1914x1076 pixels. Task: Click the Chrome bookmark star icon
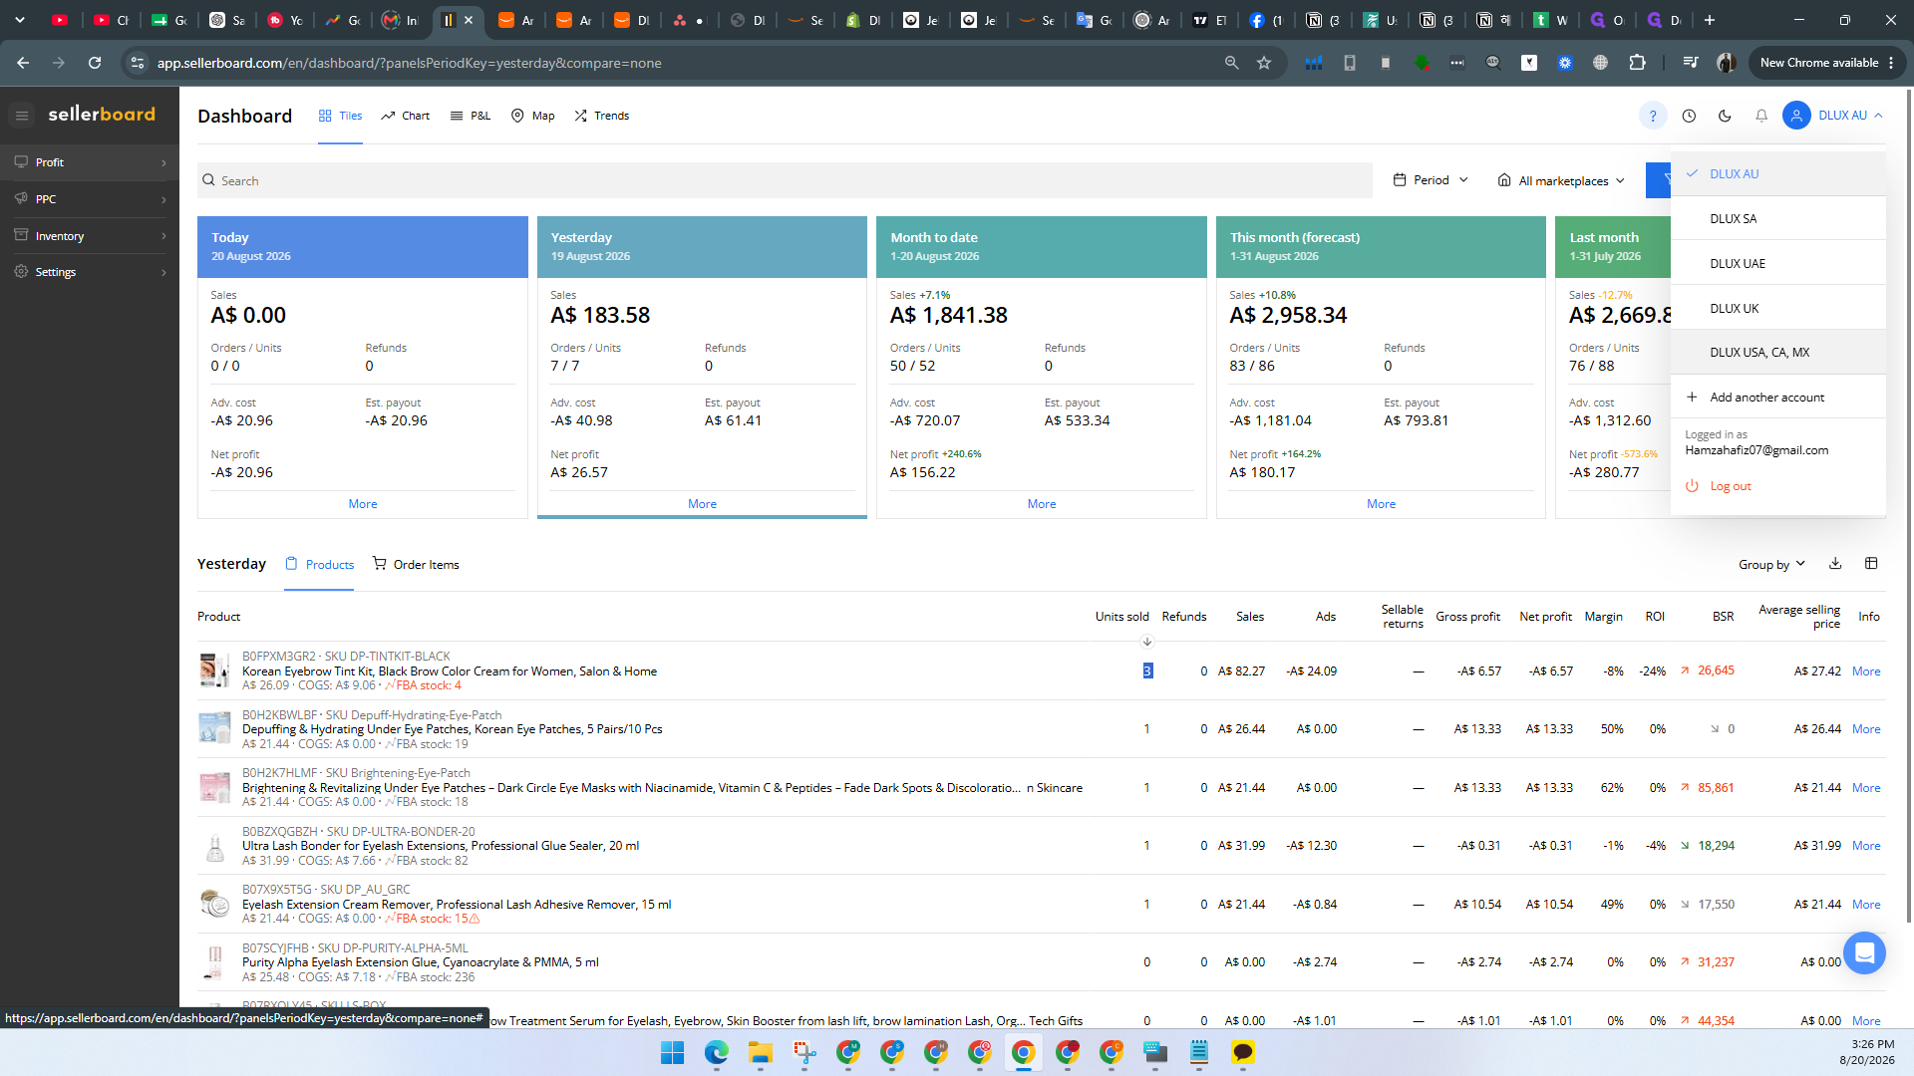(1264, 63)
